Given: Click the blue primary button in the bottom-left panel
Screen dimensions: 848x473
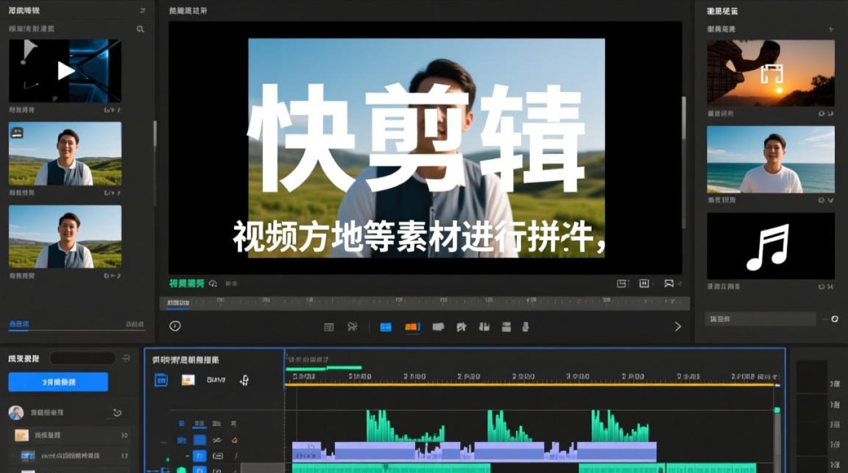Looking at the screenshot, I should [58, 382].
